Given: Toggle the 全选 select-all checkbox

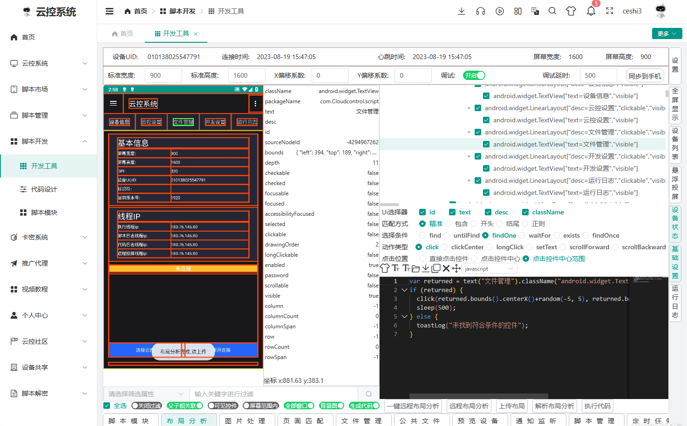Looking at the screenshot, I should point(107,406).
